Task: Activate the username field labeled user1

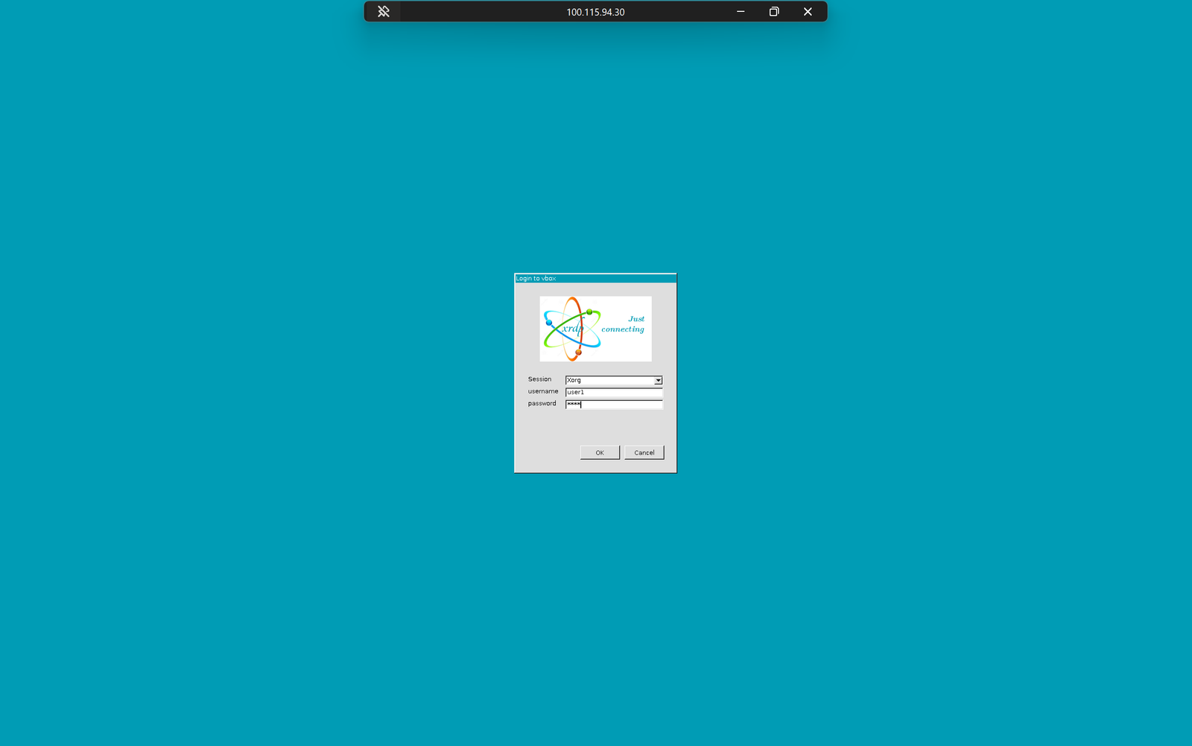Action: tap(613, 392)
